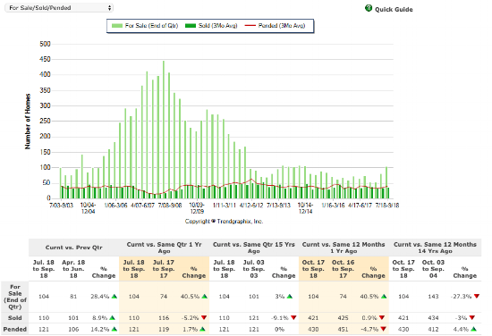Click the 425 Sold value
This screenshot has width=492, height=336.
point(343,318)
